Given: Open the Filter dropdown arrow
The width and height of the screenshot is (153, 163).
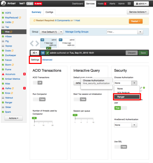Looking at the screenshot, I should point(140,32).
